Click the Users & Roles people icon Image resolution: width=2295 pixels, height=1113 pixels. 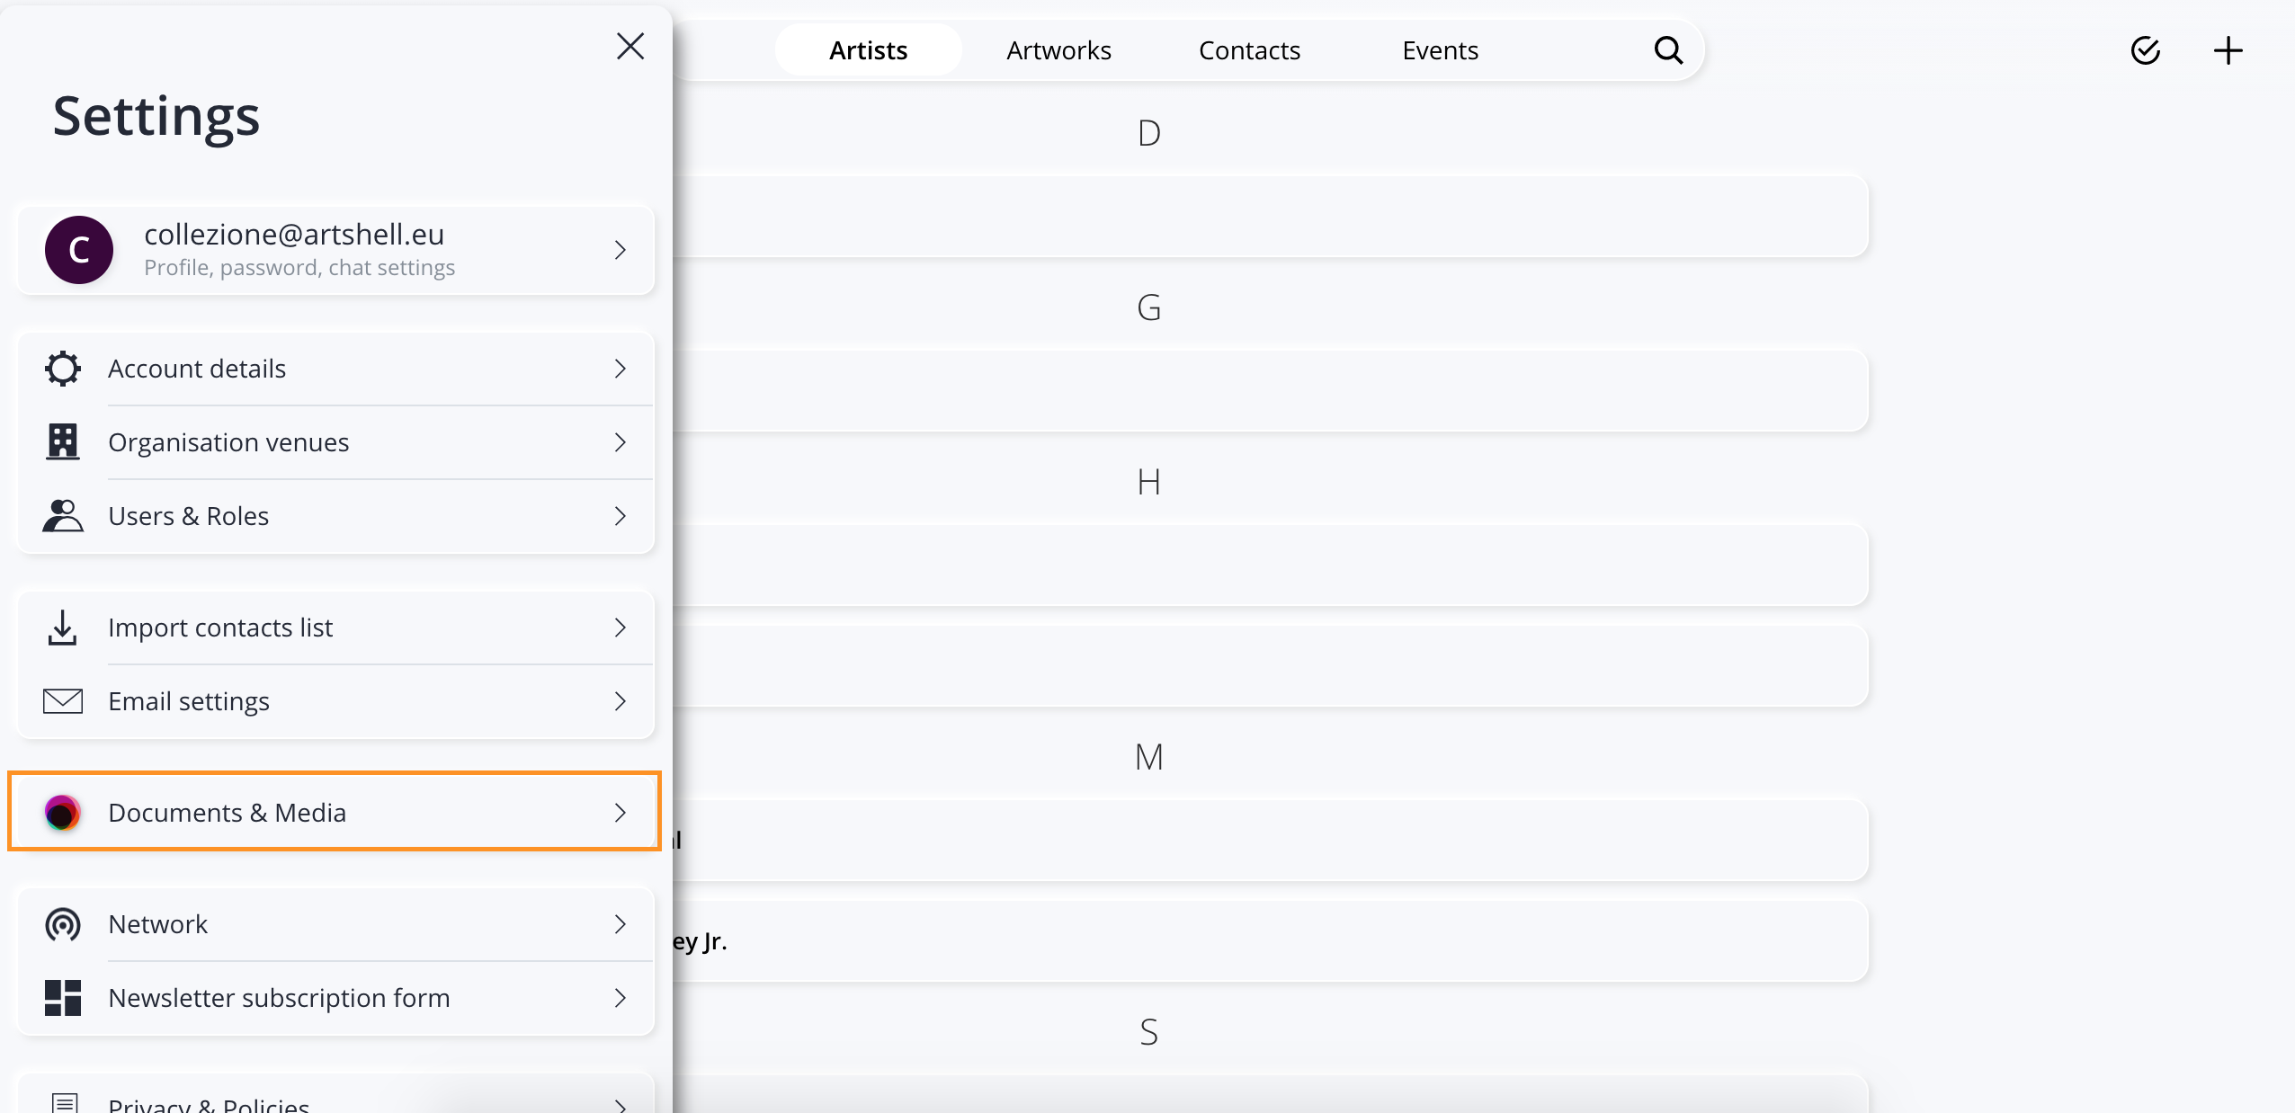tap(63, 516)
